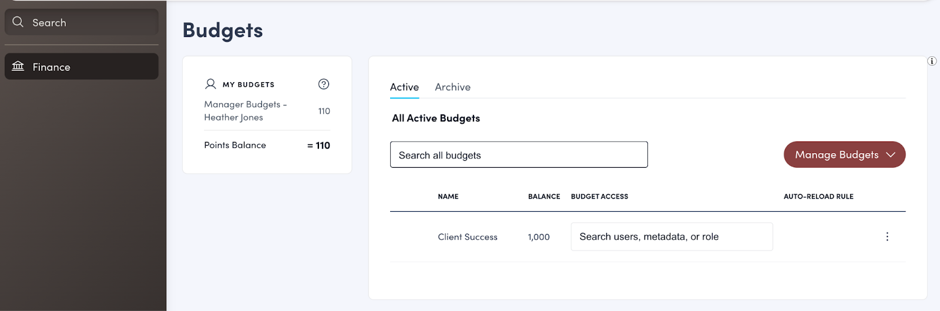Open Client Success row three-dot menu
The image size is (940, 311).
pyautogui.click(x=887, y=236)
